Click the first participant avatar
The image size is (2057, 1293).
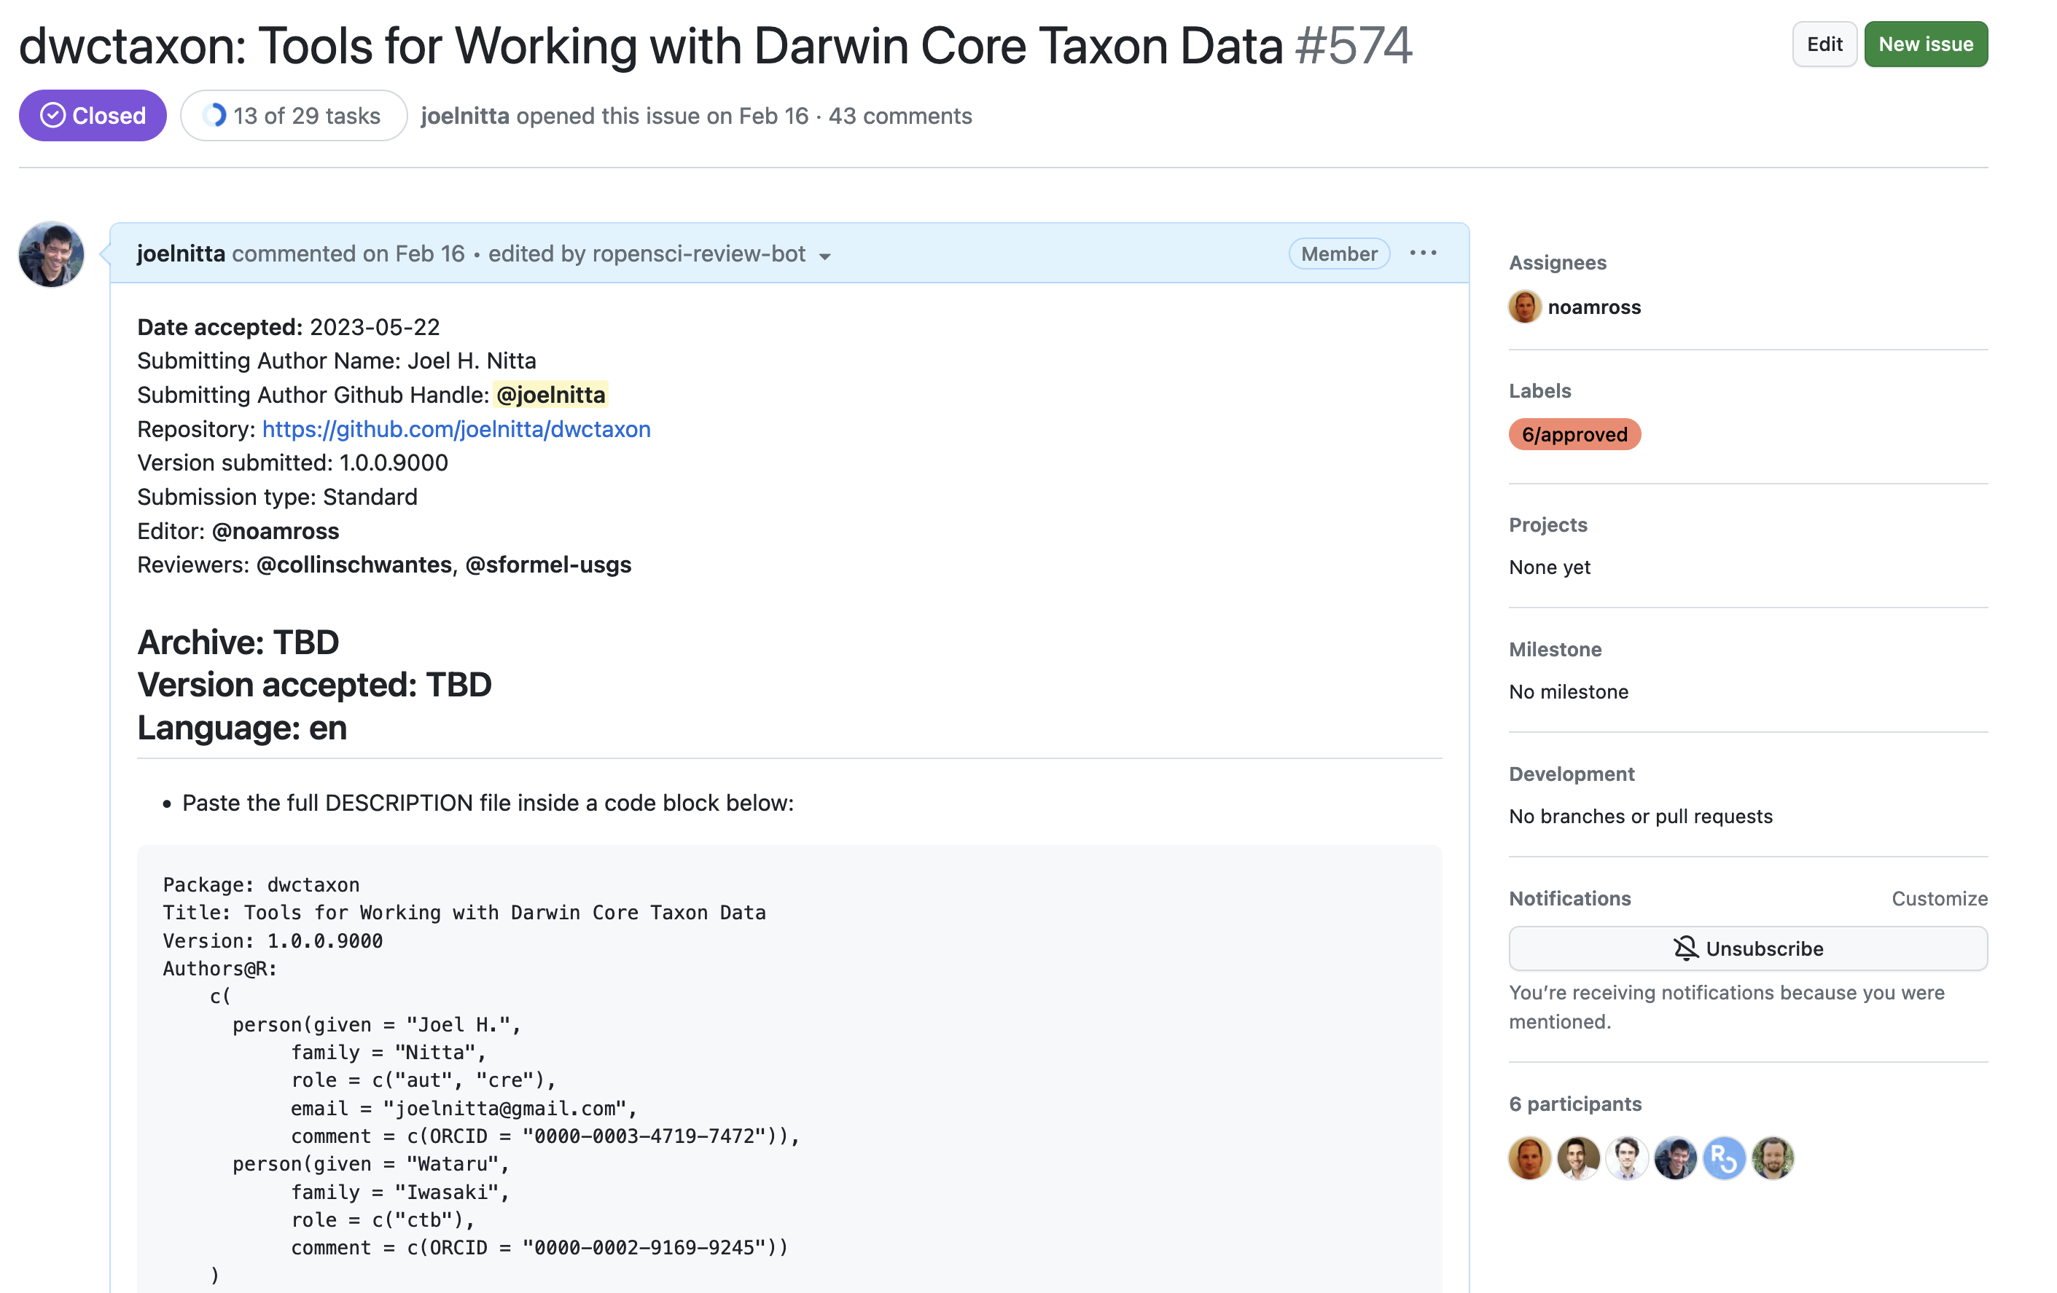coord(1529,1158)
